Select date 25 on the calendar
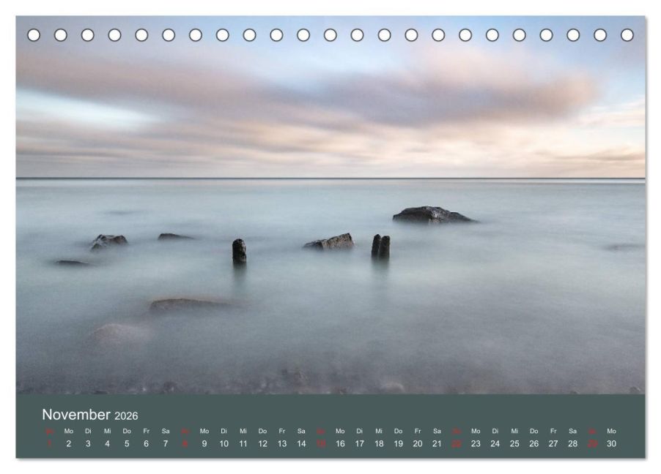Viewport: 661px width, 474px height. [x=514, y=444]
